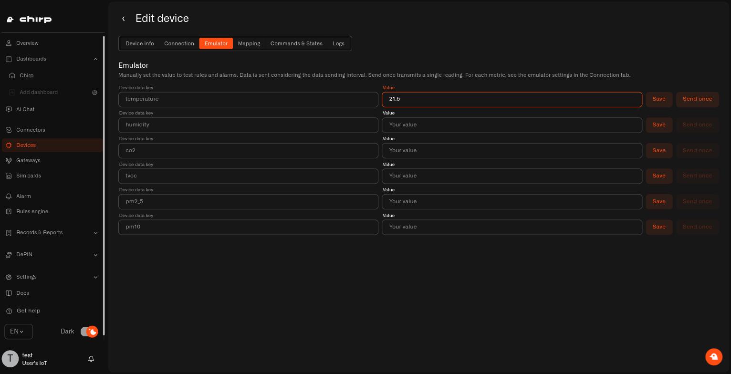The height and width of the screenshot is (374, 731).
Task: Open the Sim cards page in the sidebar
Action: click(29, 176)
